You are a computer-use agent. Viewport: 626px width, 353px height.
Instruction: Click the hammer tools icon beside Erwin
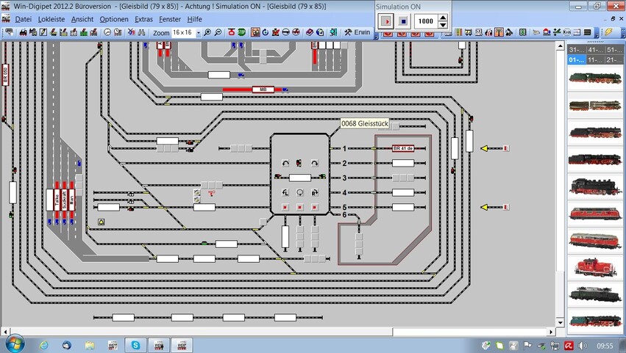pos(347,32)
